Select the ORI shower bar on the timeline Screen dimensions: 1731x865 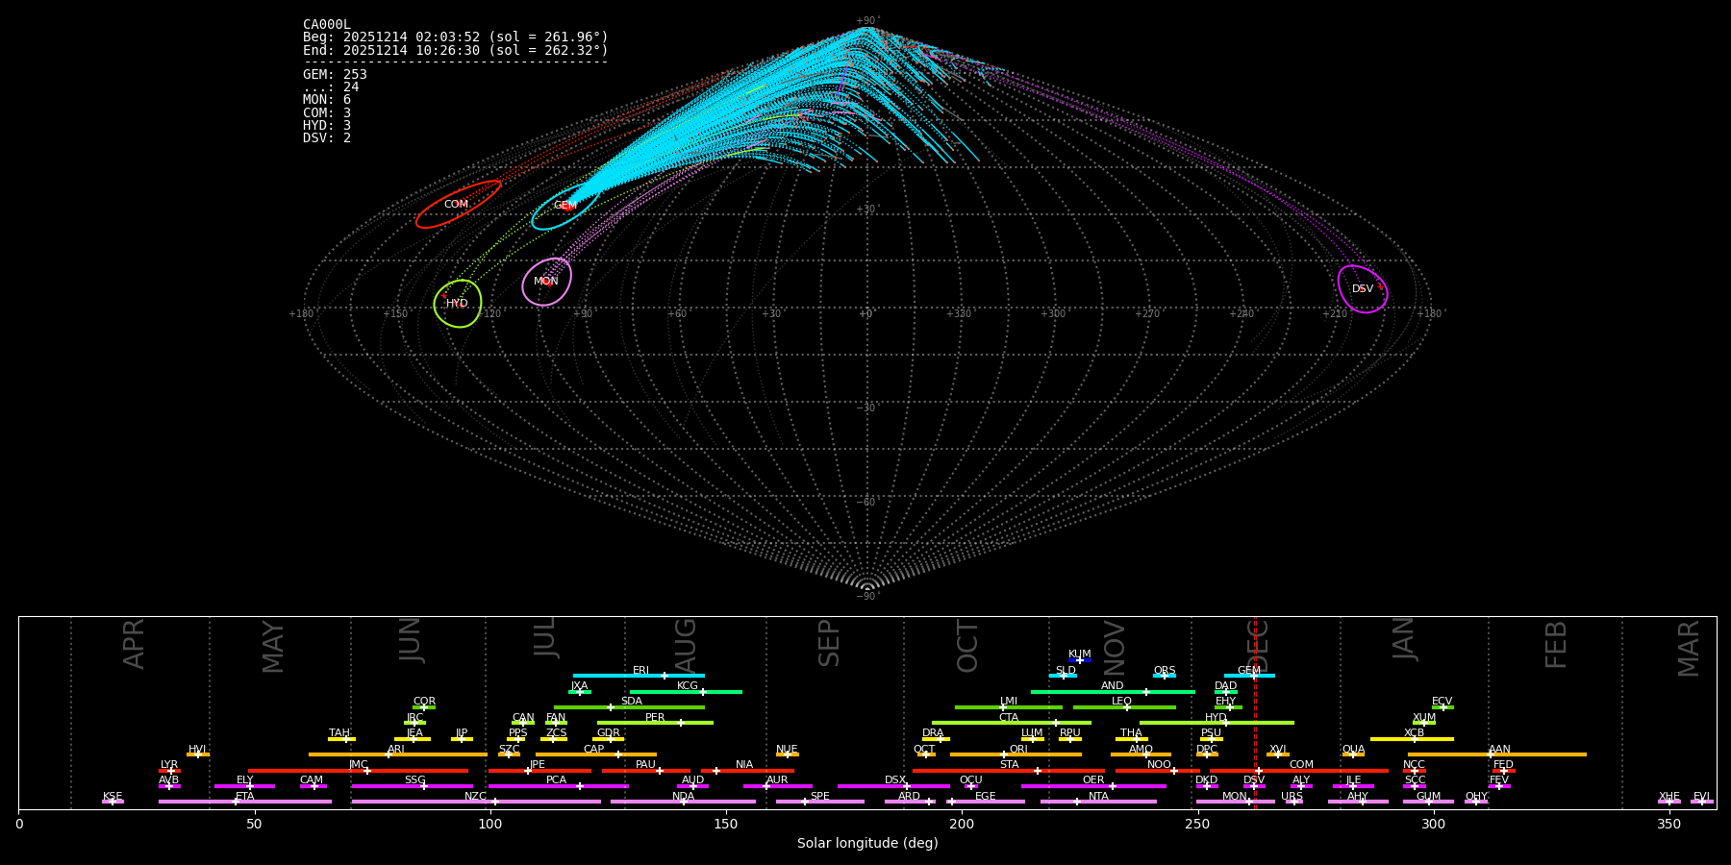(1016, 754)
